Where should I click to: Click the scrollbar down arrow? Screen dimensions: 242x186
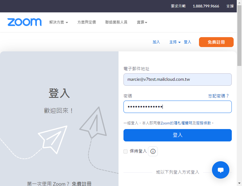click(240, 184)
